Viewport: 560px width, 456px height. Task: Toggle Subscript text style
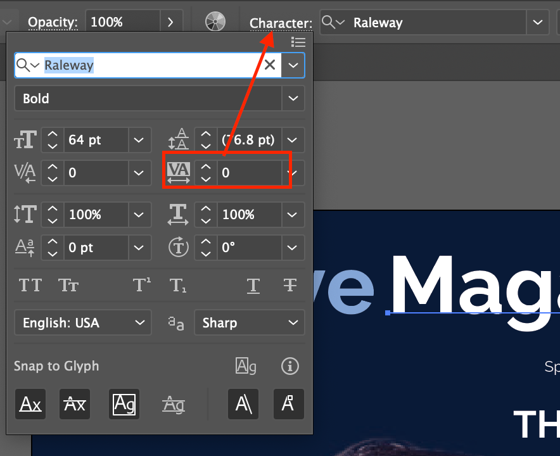tap(178, 286)
